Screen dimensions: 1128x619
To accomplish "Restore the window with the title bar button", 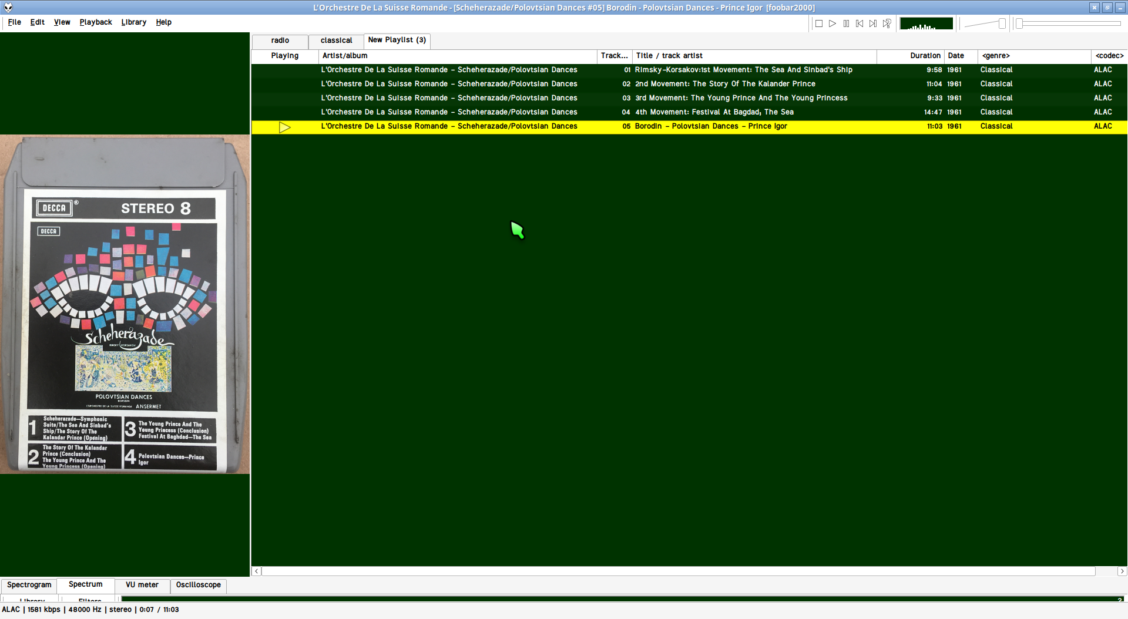I will pyautogui.click(x=1107, y=8).
